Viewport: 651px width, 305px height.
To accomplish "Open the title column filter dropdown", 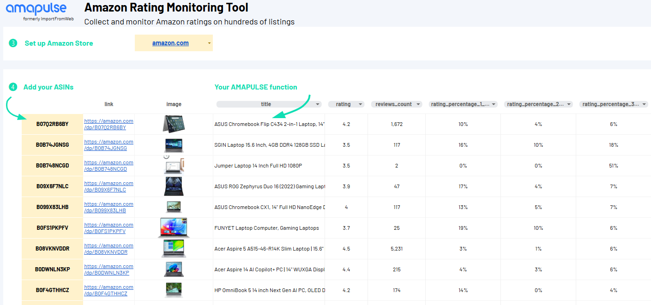I will pyautogui.click(x=318, y=104).
